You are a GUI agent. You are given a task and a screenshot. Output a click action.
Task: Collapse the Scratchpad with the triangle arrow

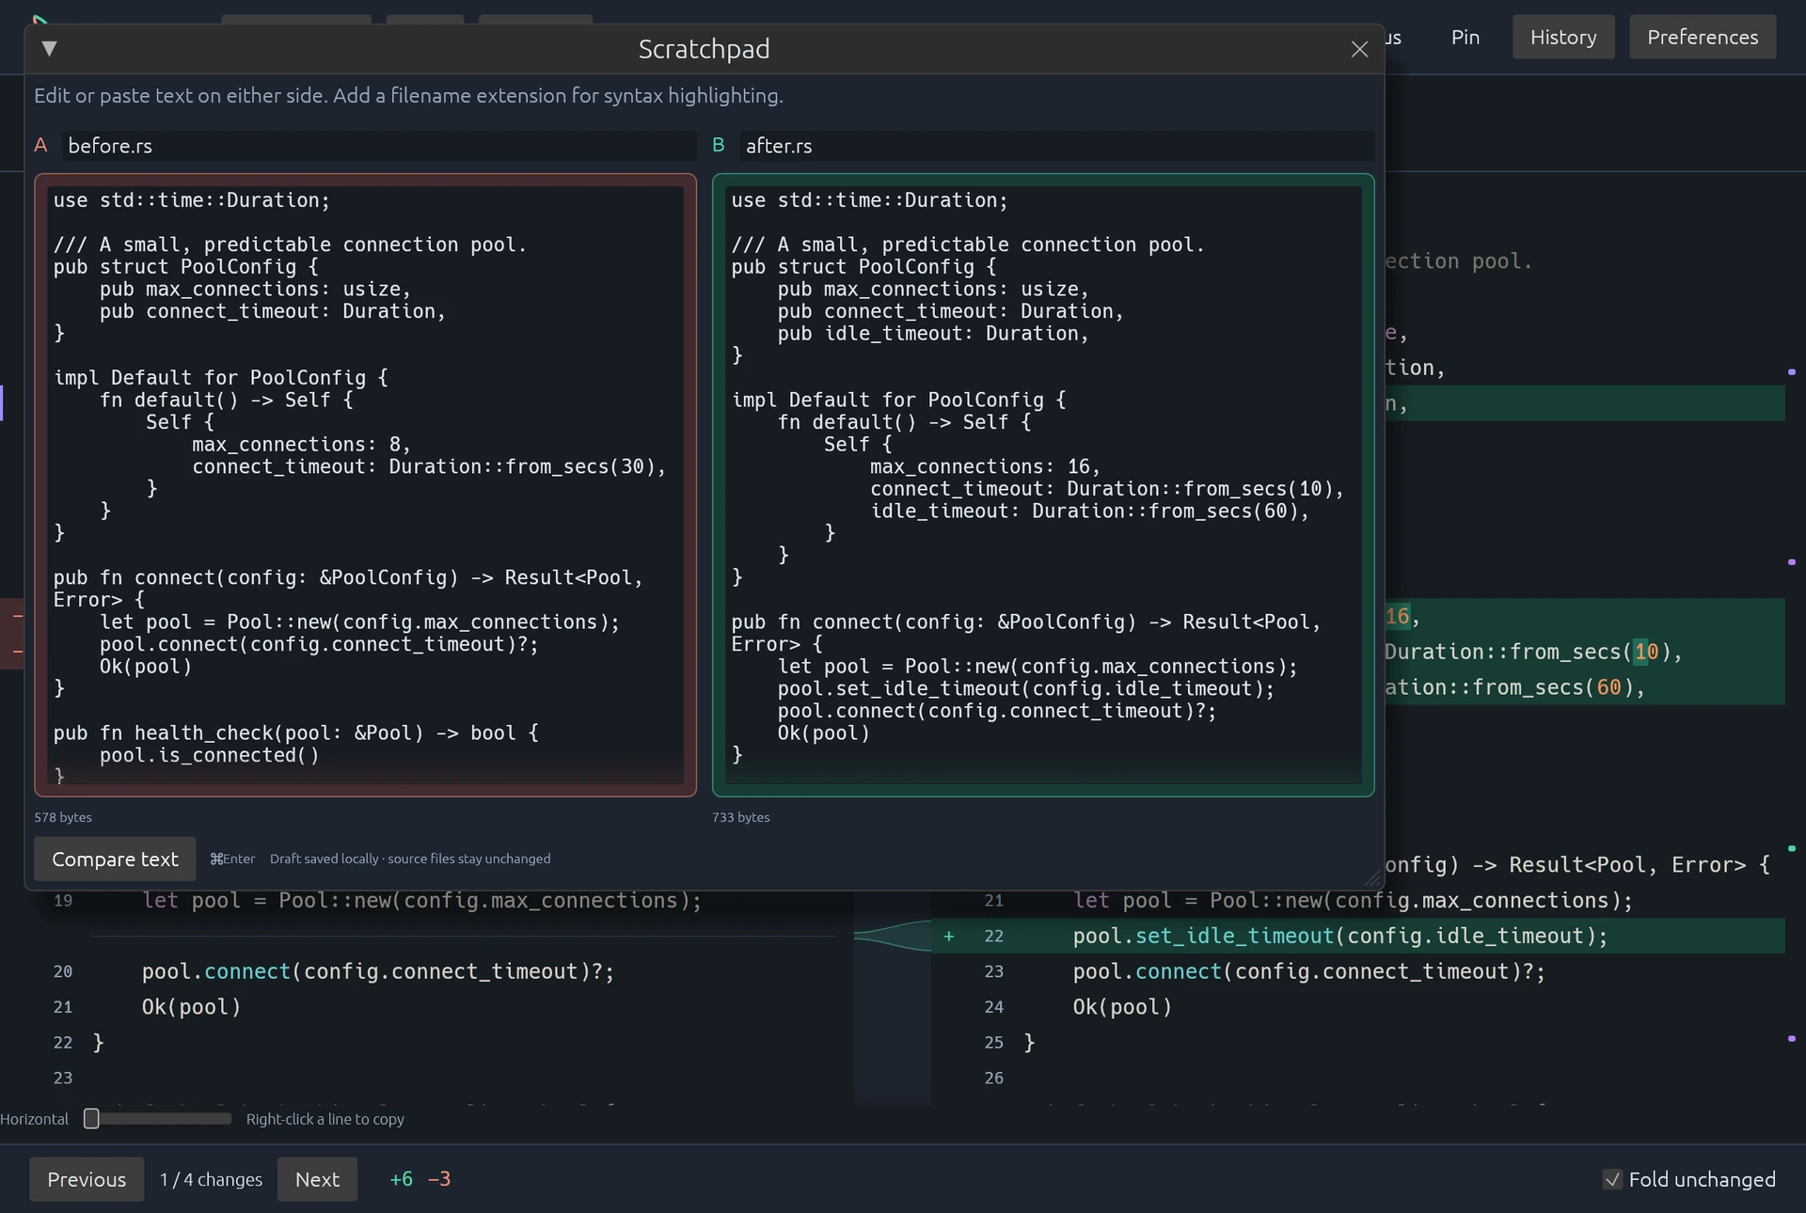[x=50, y=49]
